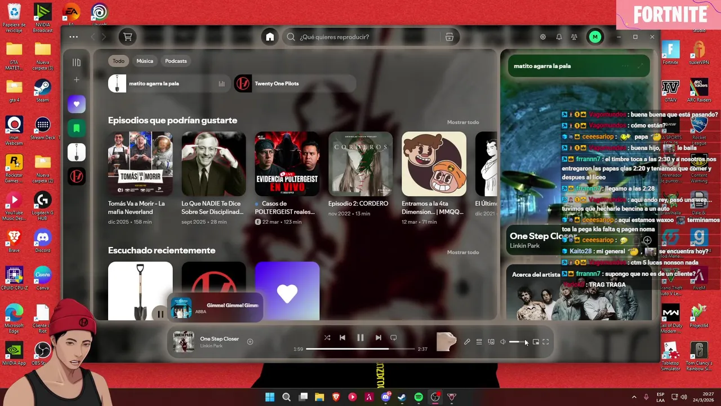This screenshot has width=721, height=406.
Task: Open more options in now playing panel
Action: [625, 66]
